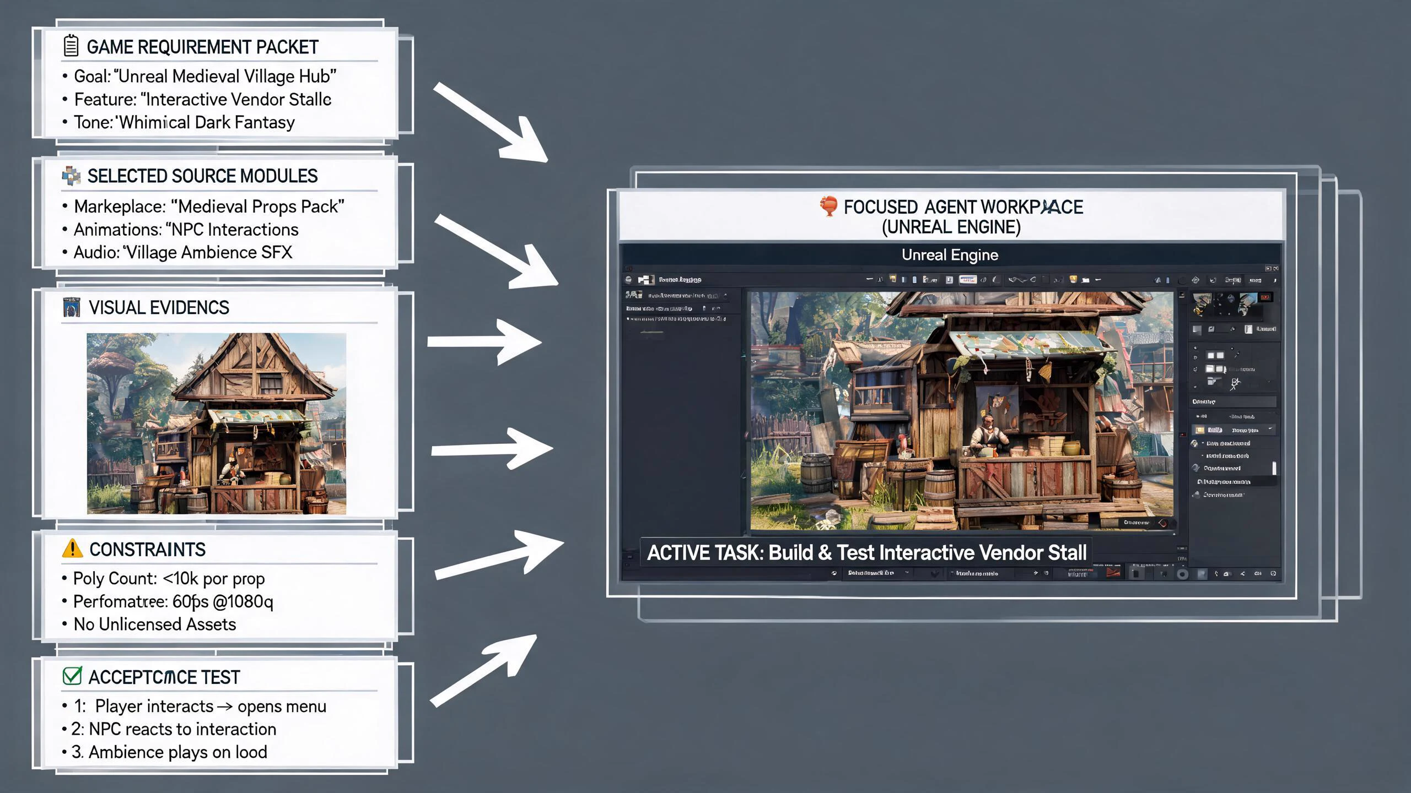The width and height of the screenshot is (1411, 793).
Task: Select the third long row in the left outliner panel
Action: (678, 319)
